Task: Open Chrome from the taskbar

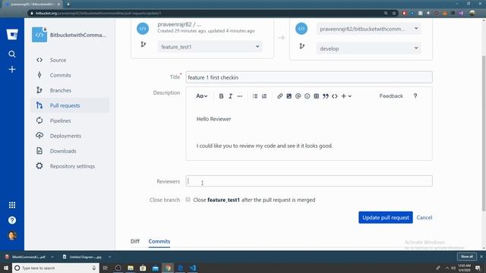Action: coord(168,268)
